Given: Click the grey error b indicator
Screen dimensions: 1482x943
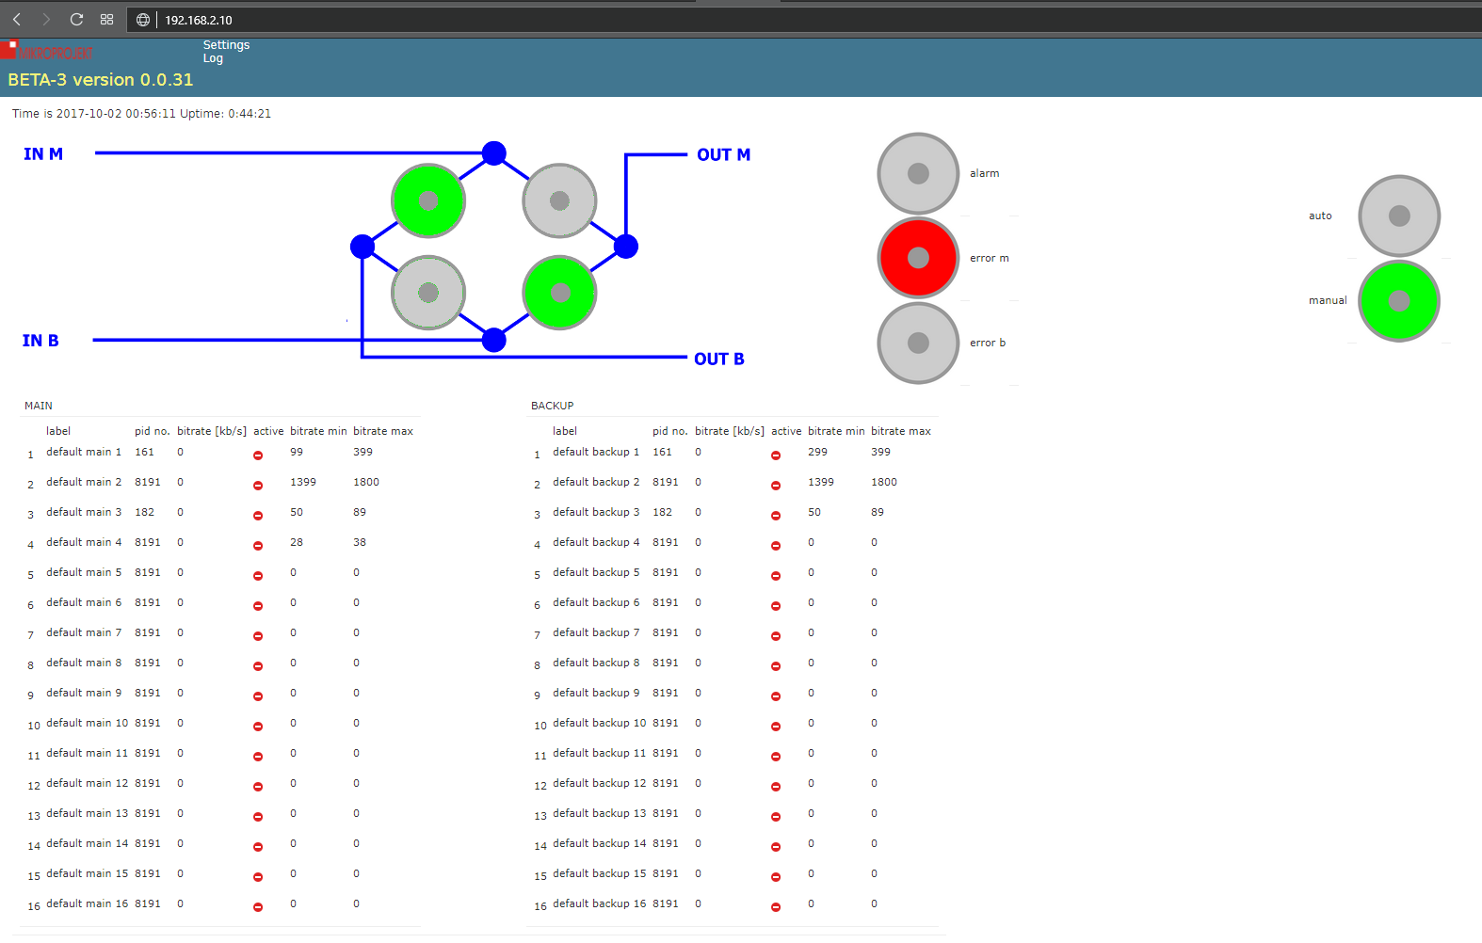Looking at the screenshot, I should point(918,343).
